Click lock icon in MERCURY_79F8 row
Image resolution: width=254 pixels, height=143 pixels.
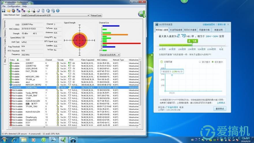[58, 77]
